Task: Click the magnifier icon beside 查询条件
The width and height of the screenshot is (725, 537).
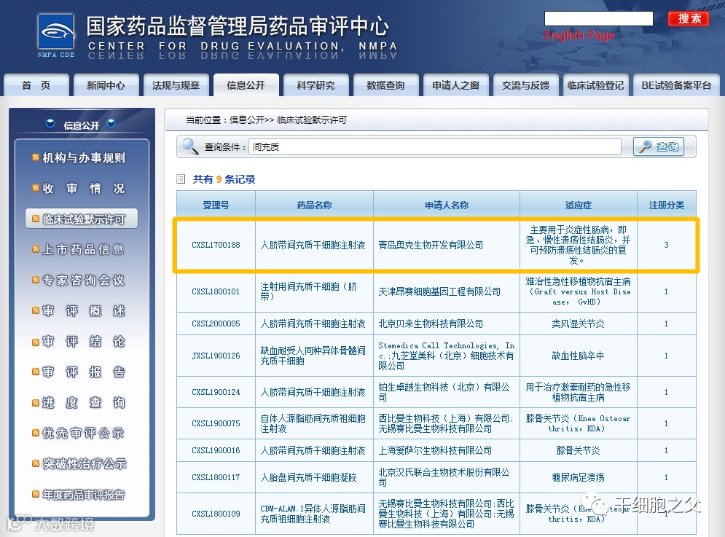Action: 190,146
